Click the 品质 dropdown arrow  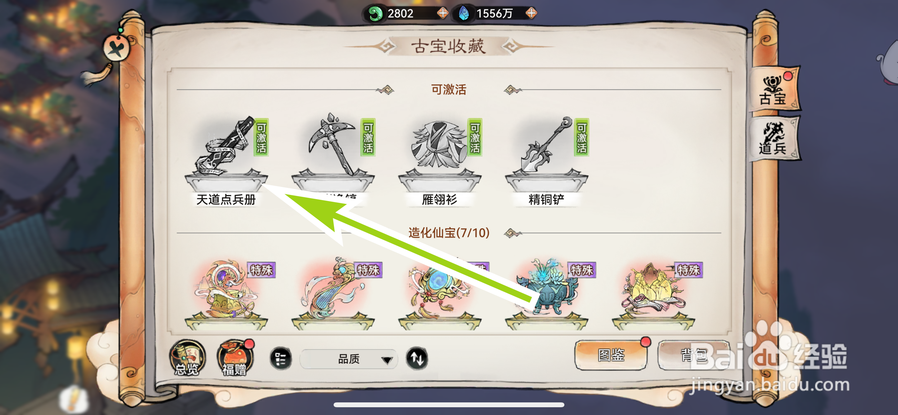(x=387, y=360)
